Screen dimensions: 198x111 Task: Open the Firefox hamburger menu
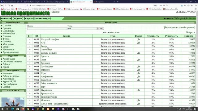coord(196,6)
